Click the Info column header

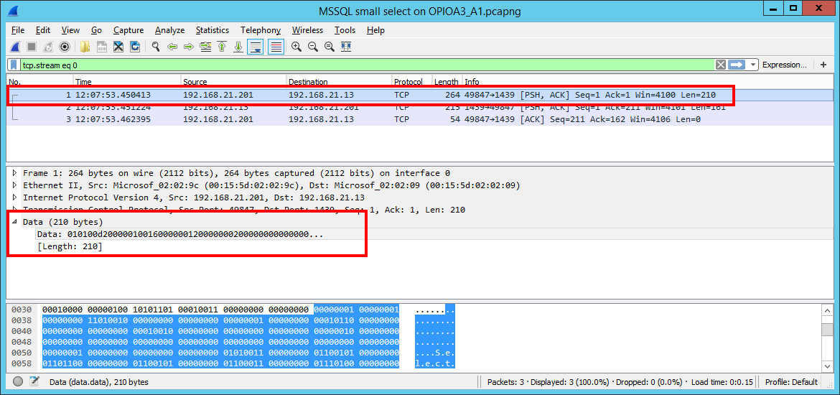click(648, 82)
